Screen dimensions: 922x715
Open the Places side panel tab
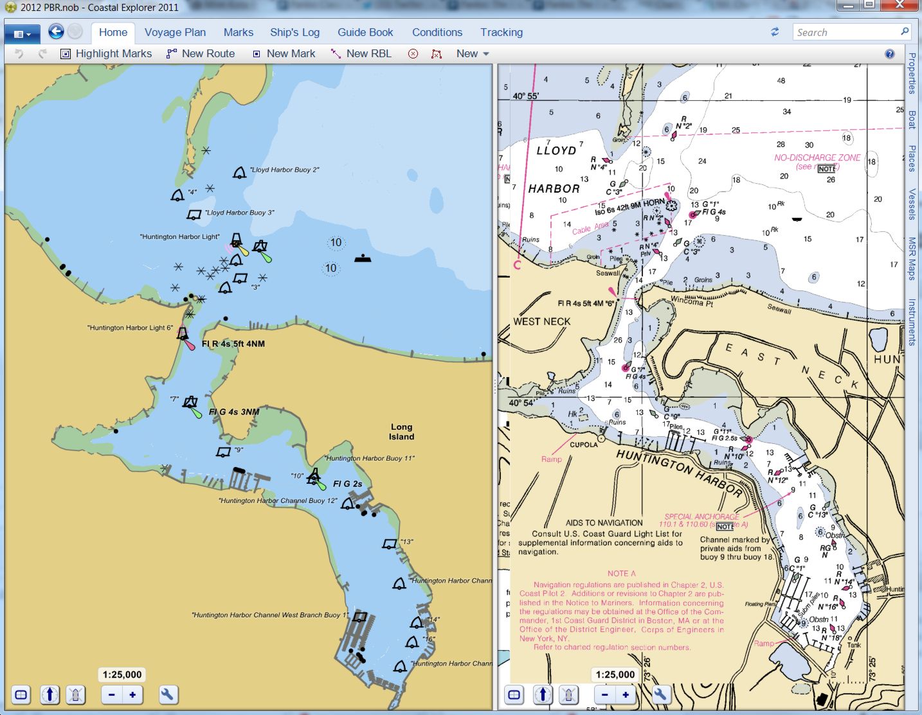click(x=912, y=158)
